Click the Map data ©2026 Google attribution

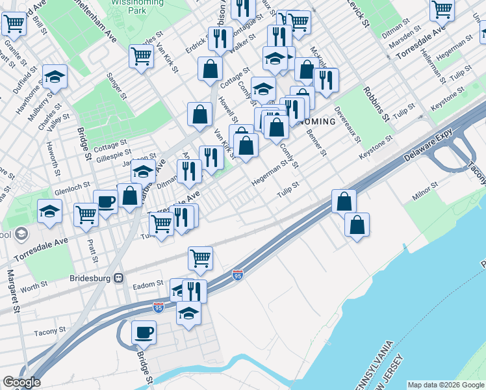(446, 385)
